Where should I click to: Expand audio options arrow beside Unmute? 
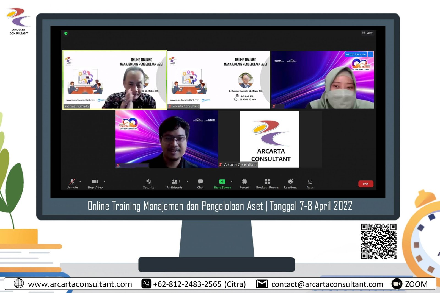tap(80, 182)
